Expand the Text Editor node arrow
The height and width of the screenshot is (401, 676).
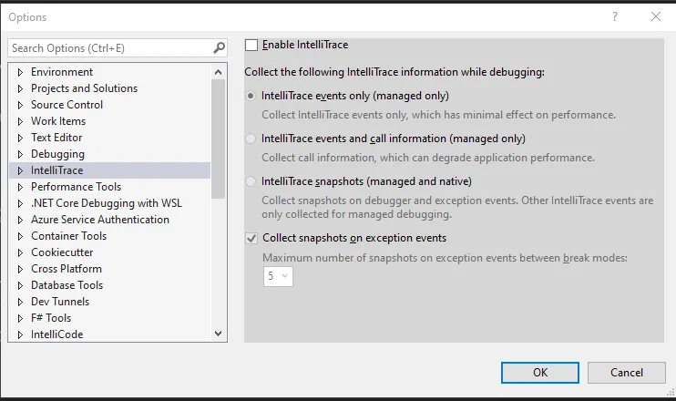20,138
